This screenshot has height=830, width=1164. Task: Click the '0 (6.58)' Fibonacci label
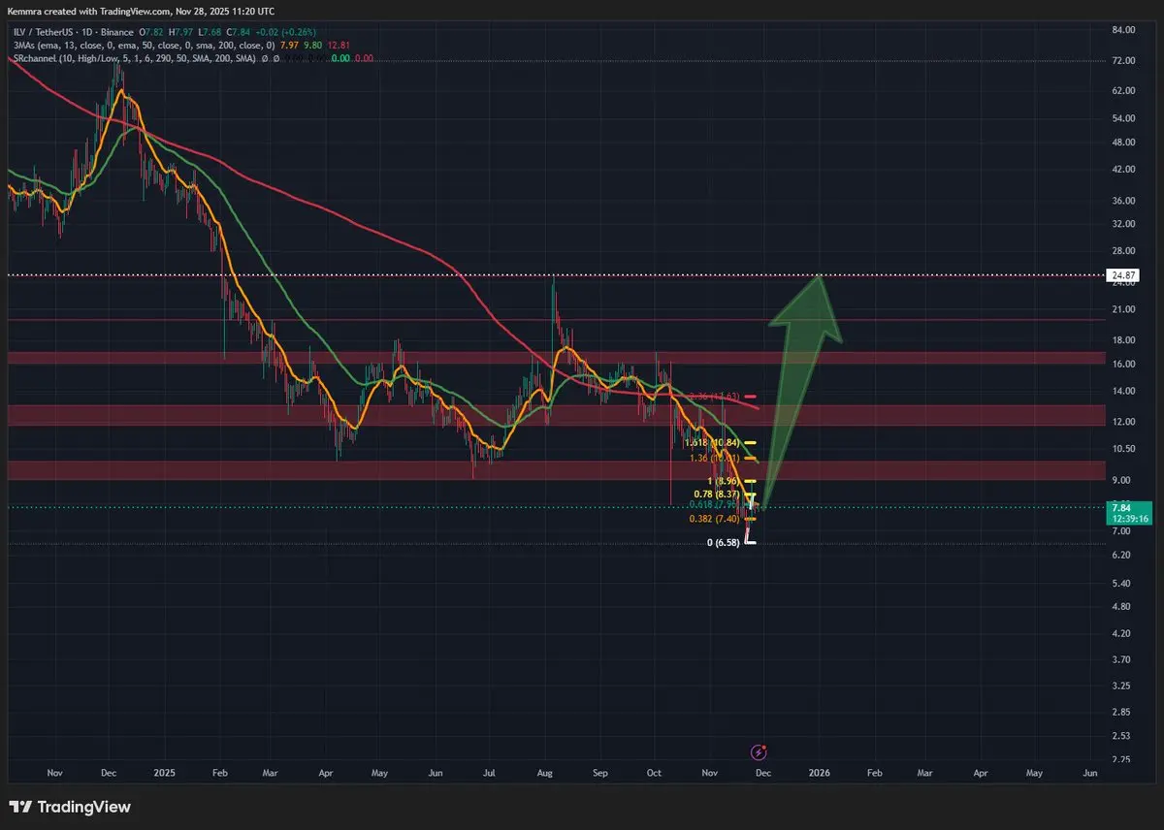click(x=724, y=542)
